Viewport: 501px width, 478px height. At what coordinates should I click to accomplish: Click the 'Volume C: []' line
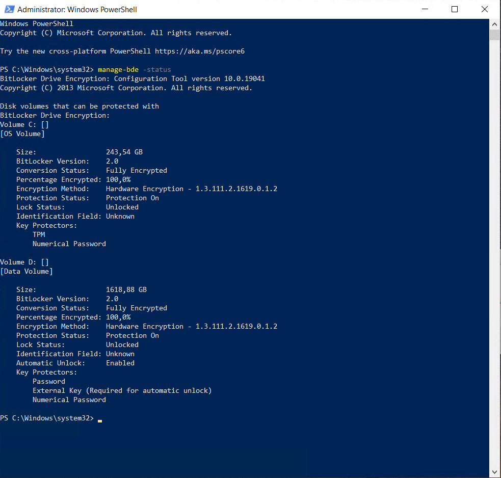pyautogui.click(x=24, y=124)
